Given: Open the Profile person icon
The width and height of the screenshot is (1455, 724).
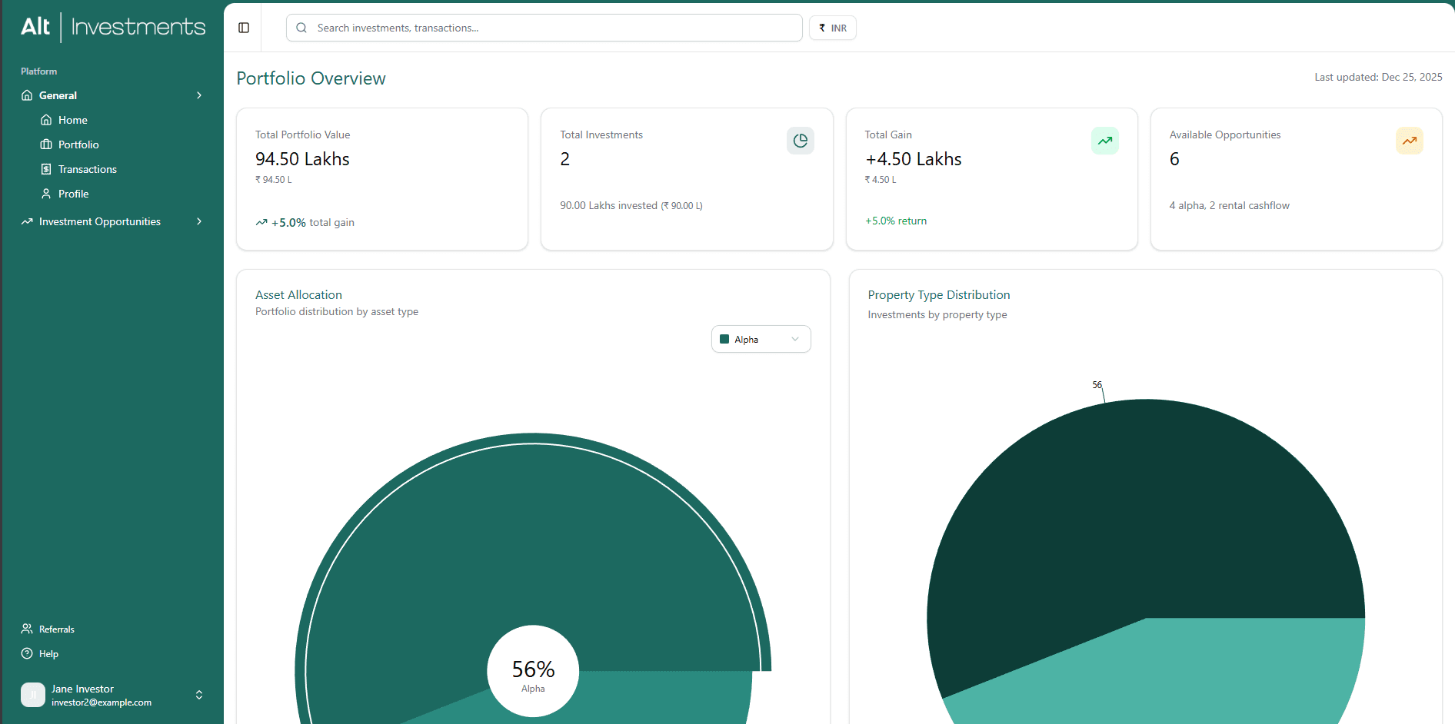Looking at the screenshot, I should (x=46, y=194).
